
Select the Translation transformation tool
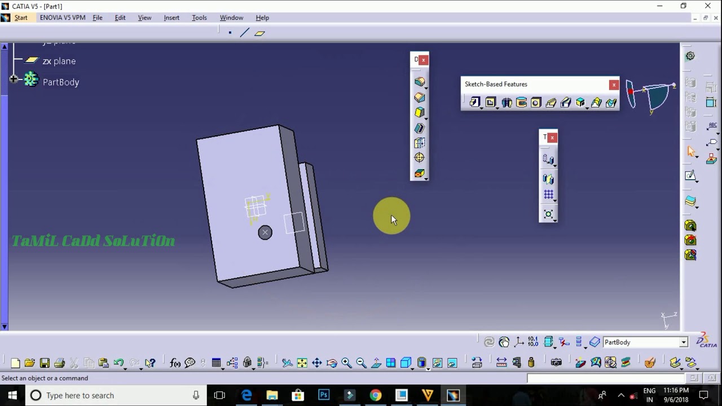click(x=548, y=160)
